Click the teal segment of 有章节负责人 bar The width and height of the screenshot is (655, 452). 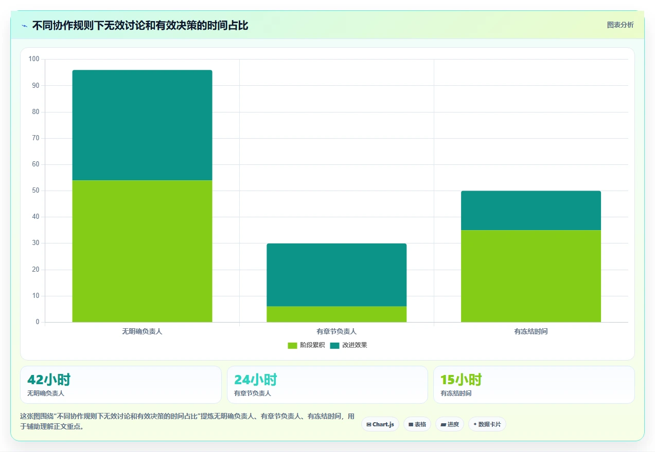pyautogui.click(x=337, y=275)
